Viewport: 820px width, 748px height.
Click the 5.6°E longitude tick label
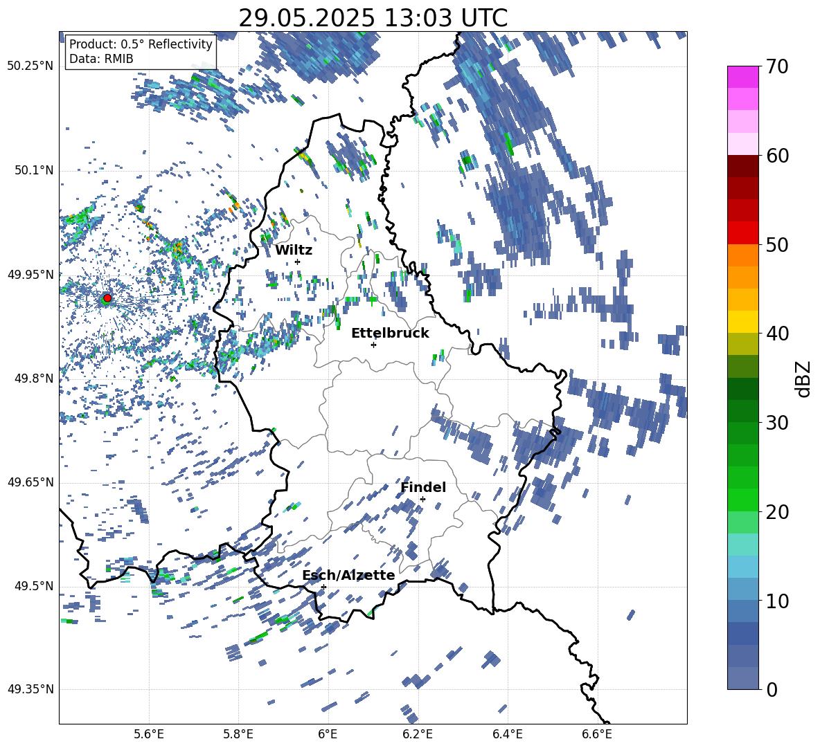click(149, 734)
